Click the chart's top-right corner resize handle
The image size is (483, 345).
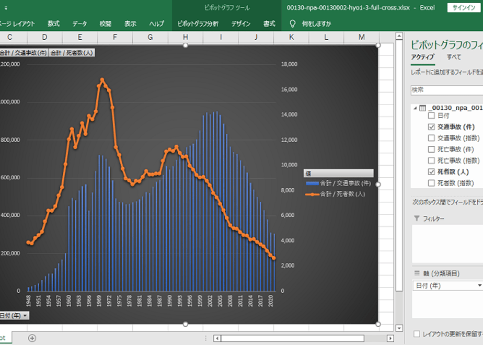pyautogui.click(x=378, y=45)
